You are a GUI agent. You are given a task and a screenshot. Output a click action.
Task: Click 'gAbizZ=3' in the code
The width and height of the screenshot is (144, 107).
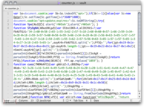[x=63, y=64]
